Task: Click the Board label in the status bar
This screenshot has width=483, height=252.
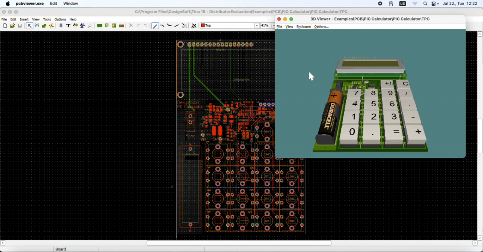Action: pyautogui.click(x=60, y=249)
